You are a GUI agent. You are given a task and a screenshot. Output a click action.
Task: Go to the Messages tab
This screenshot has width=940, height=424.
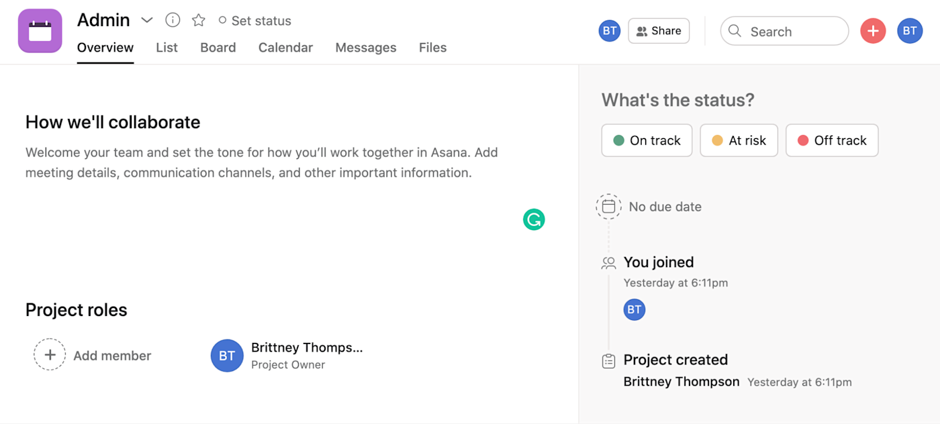click(365, 48)
